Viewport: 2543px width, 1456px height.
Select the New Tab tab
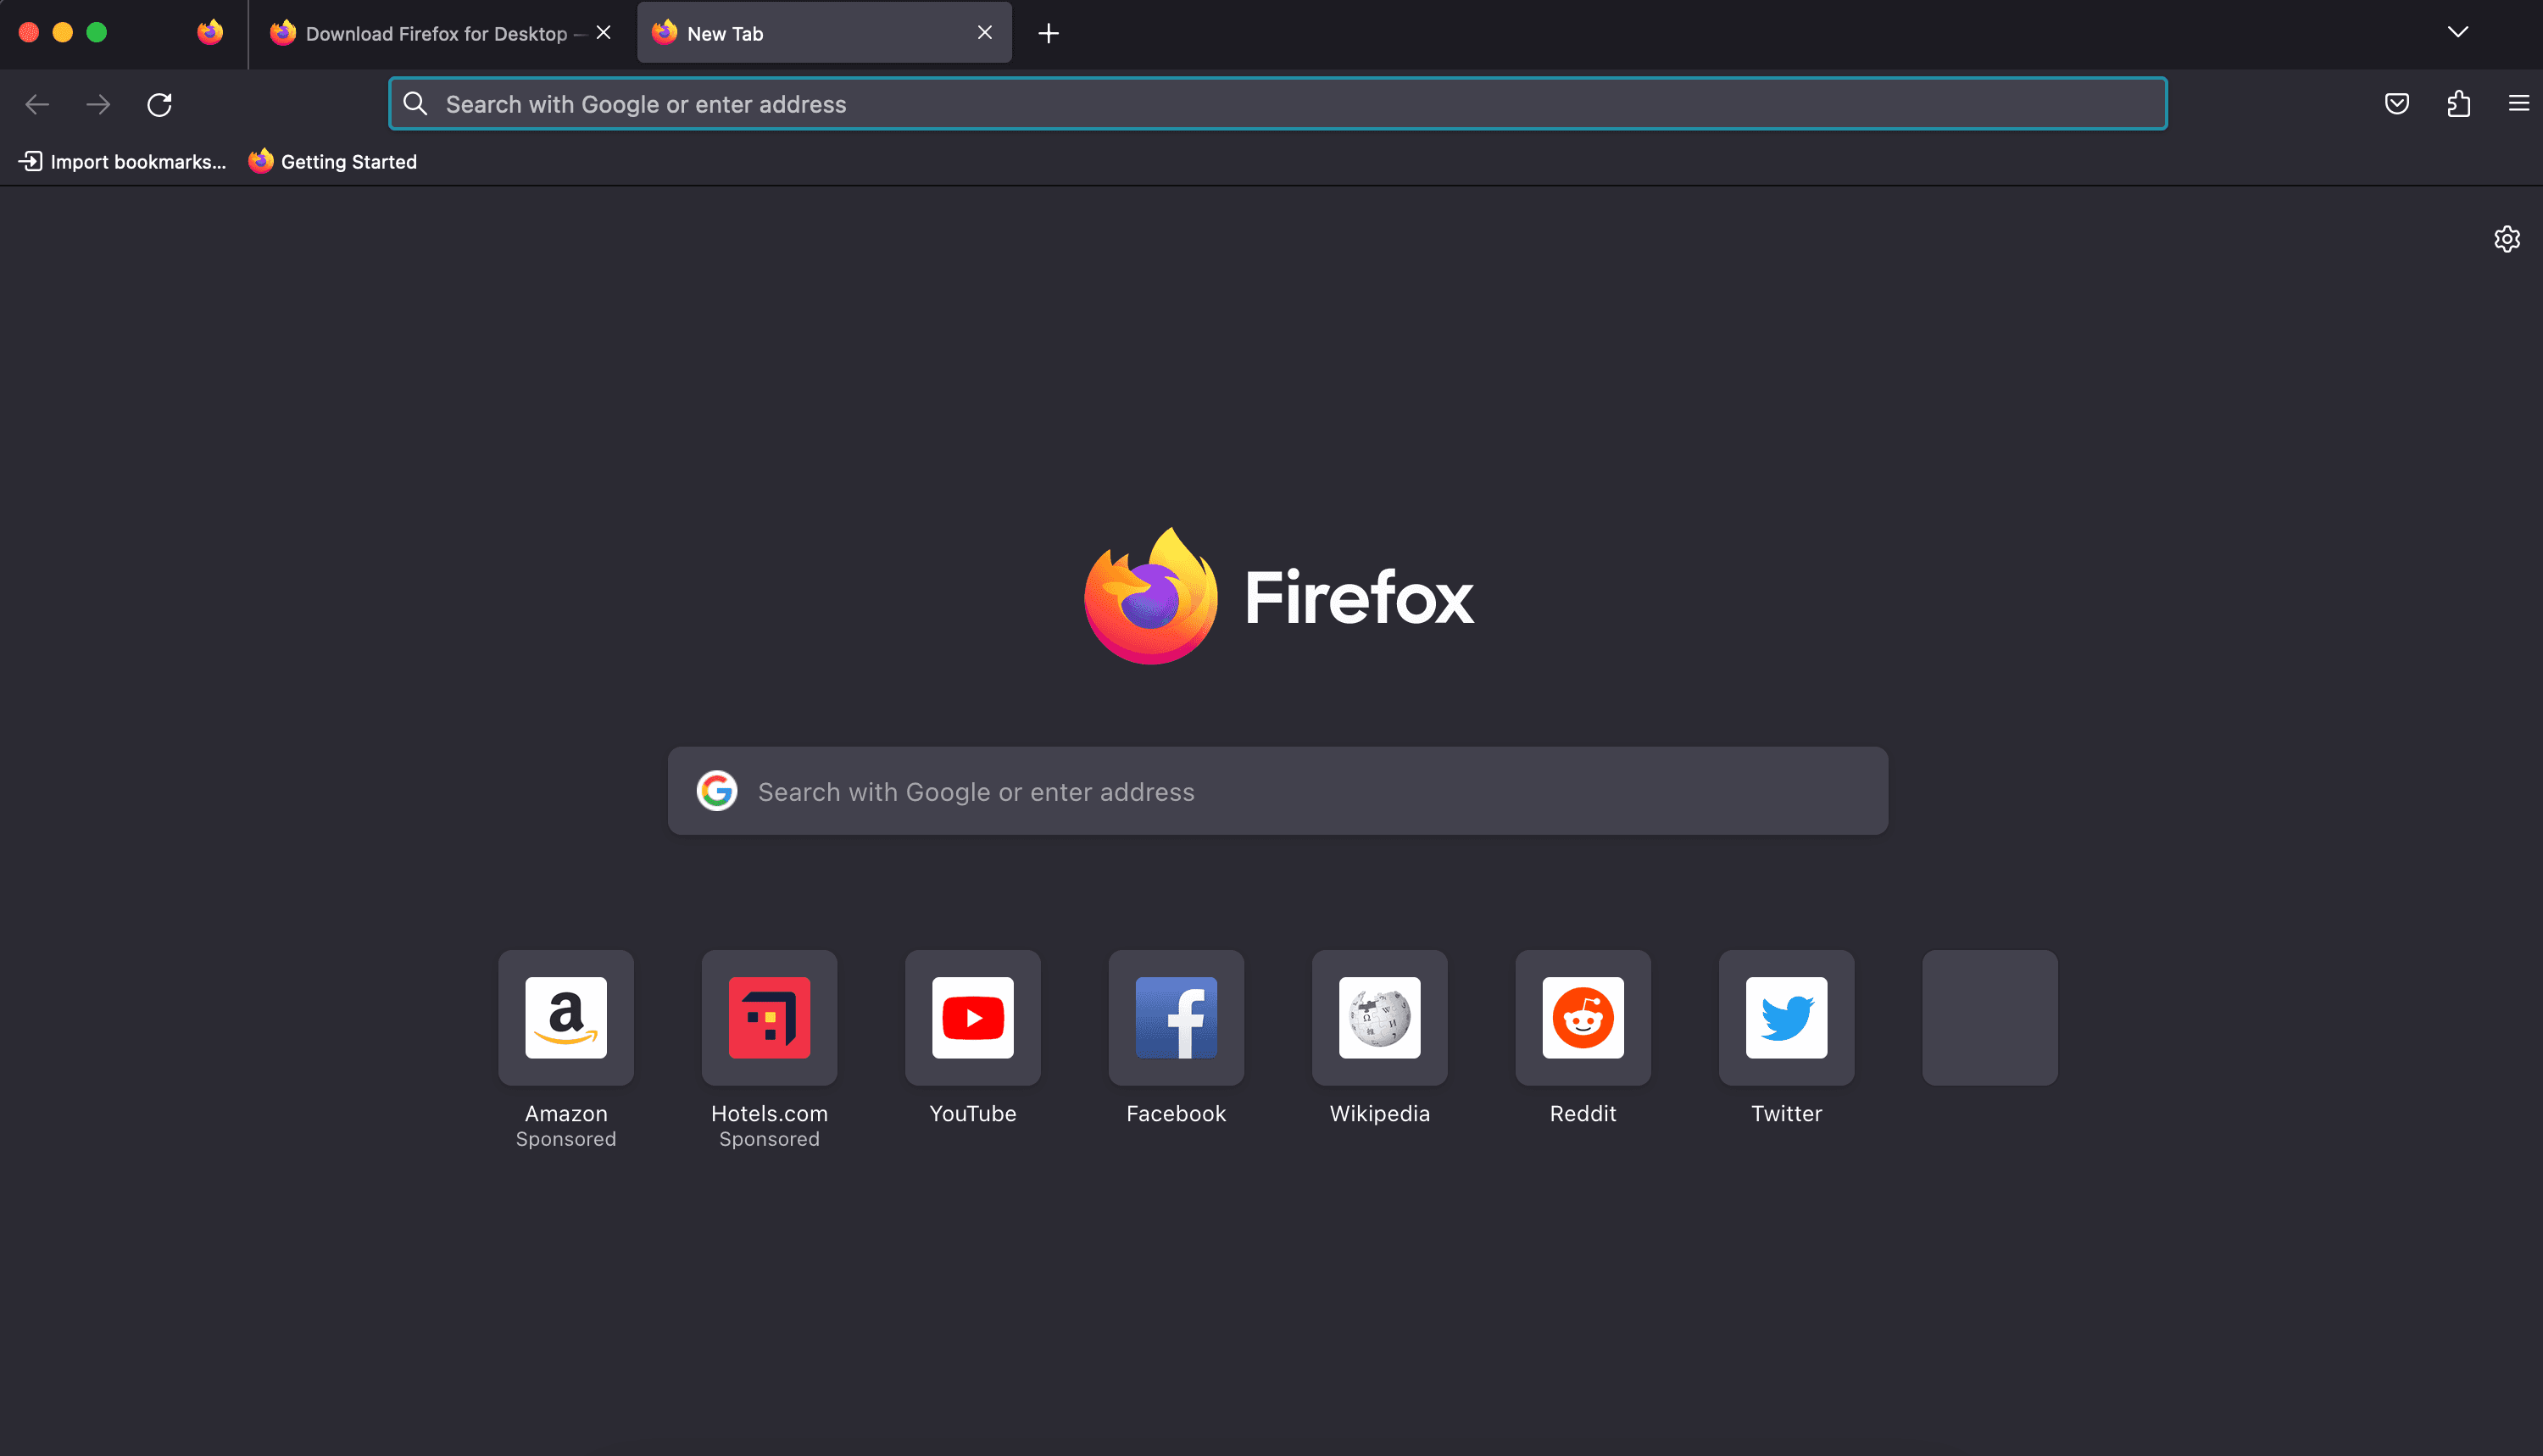coord(824,34)
